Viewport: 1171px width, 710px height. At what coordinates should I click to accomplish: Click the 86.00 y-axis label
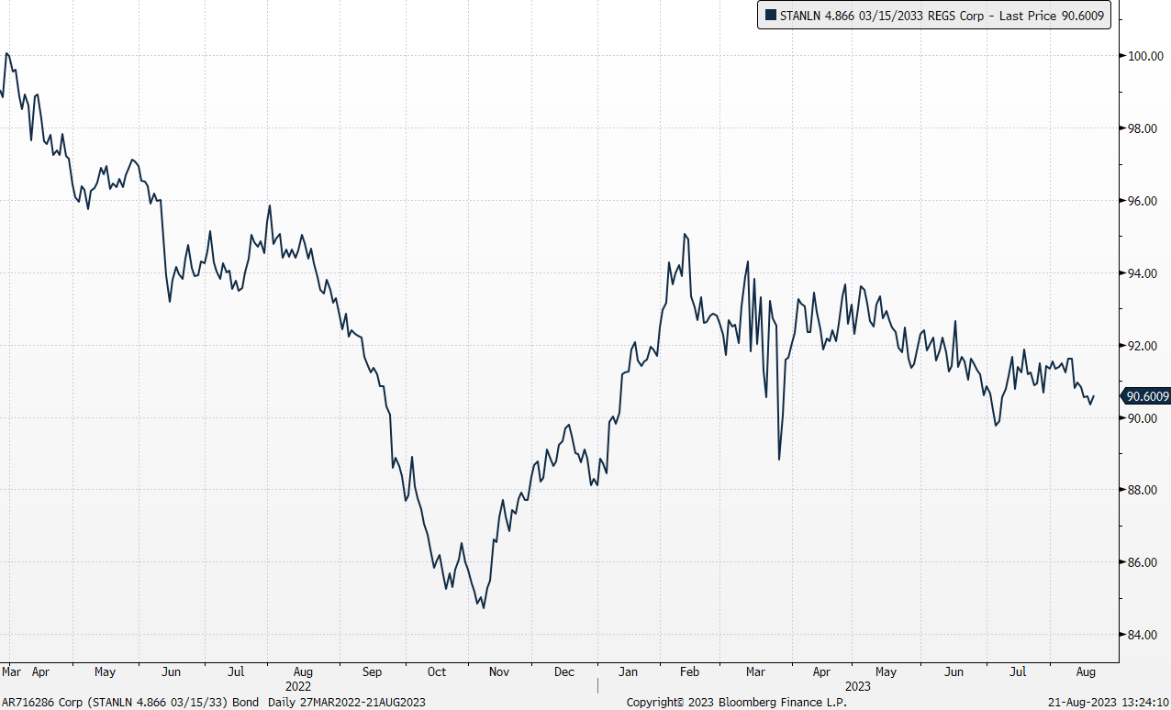point(1143,563)
